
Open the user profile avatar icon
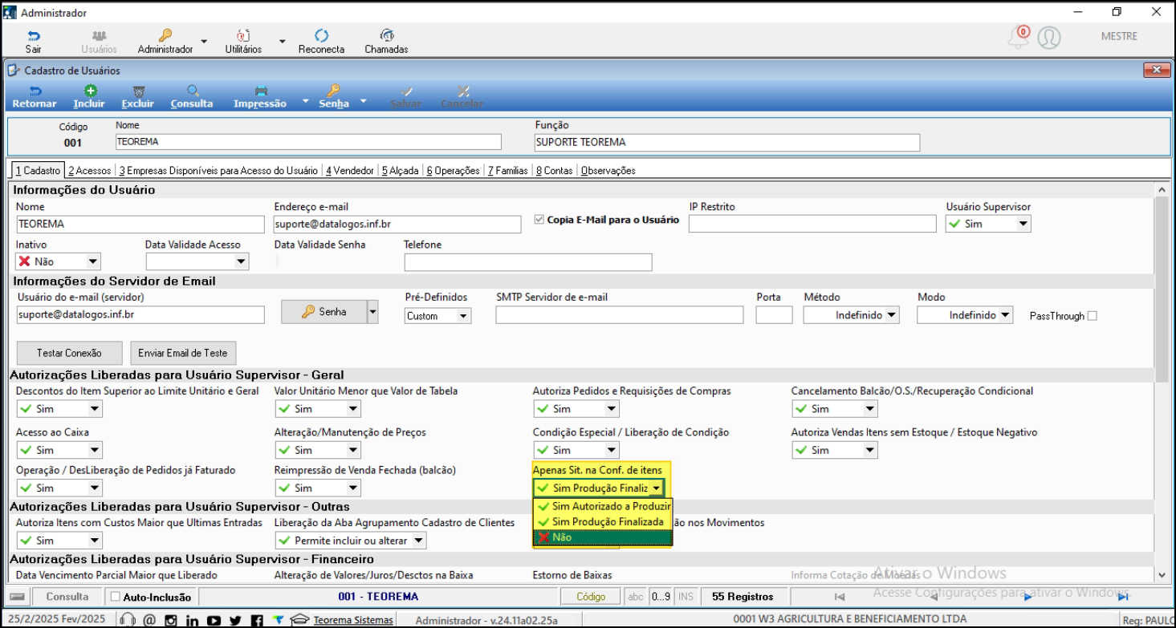pyautogui.click(x=1049, y=37)
